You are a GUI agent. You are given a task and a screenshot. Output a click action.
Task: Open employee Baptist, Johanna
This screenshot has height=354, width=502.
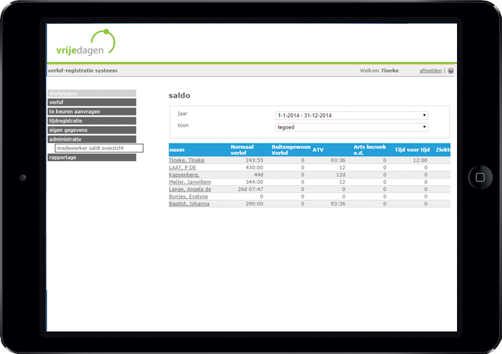pyautogui.click(x=189, y=204)
